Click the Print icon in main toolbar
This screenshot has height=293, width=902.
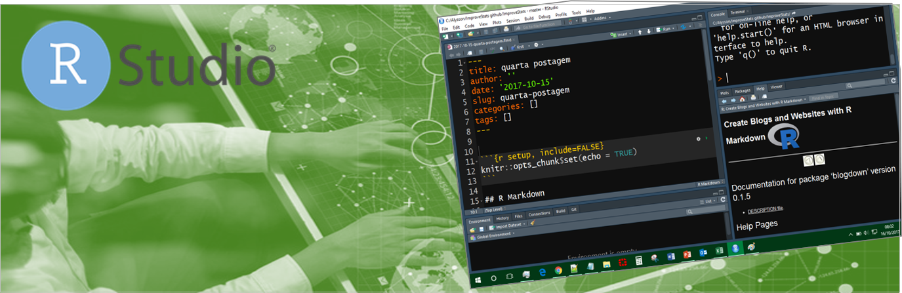(x=506, y=29)
